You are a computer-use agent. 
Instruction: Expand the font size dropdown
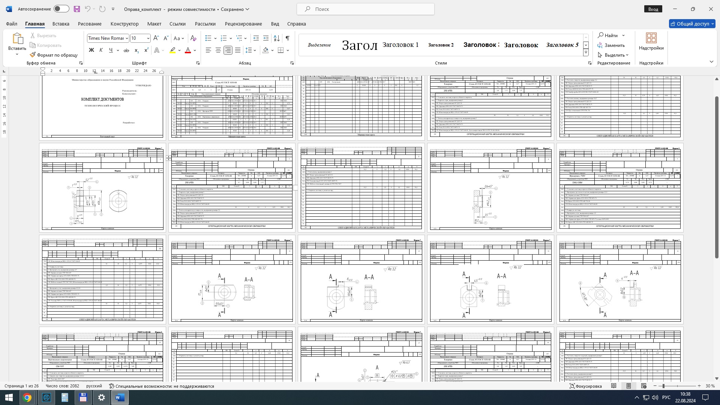click(x=148, y=38)
